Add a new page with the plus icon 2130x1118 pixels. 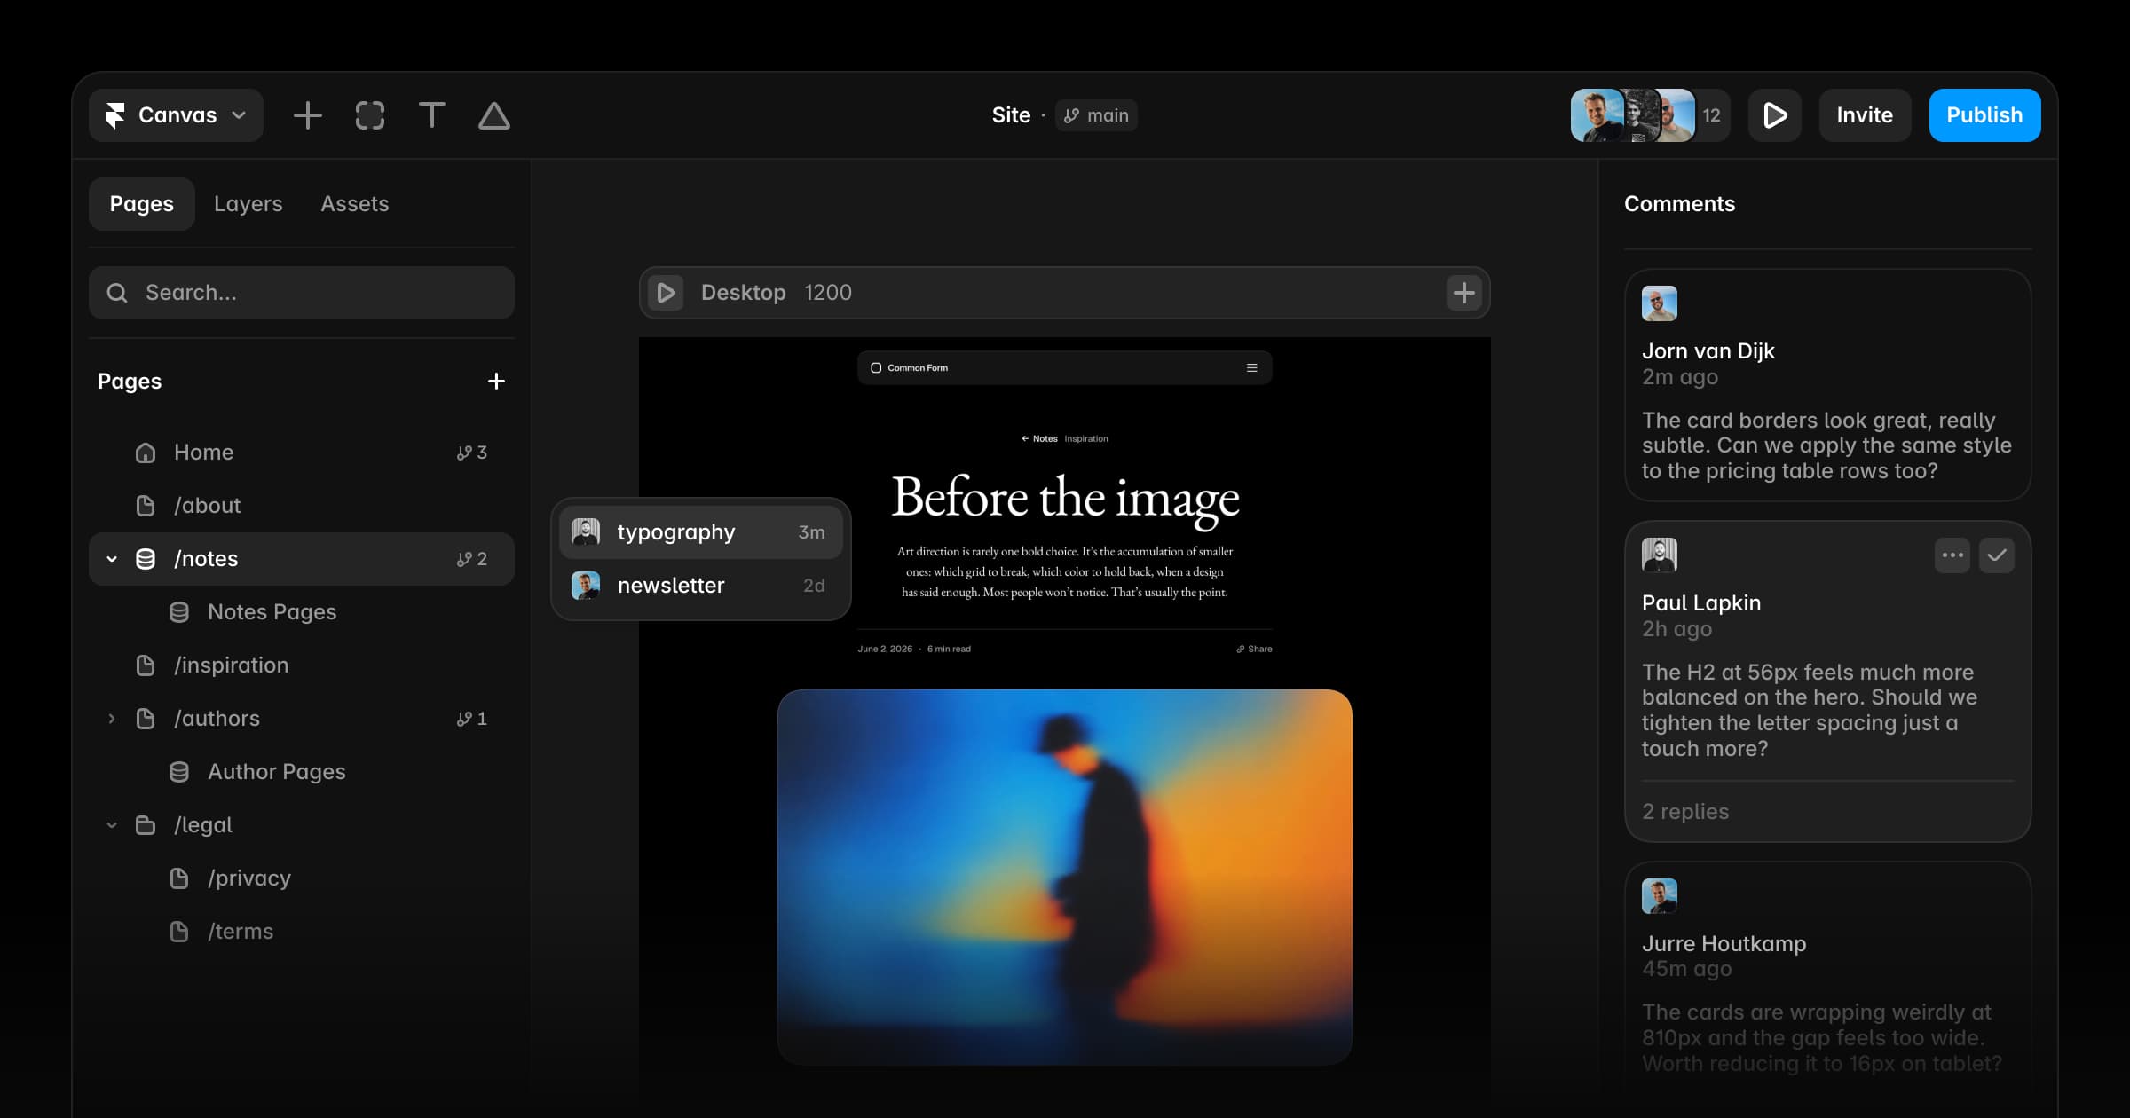tap(496, 382)
